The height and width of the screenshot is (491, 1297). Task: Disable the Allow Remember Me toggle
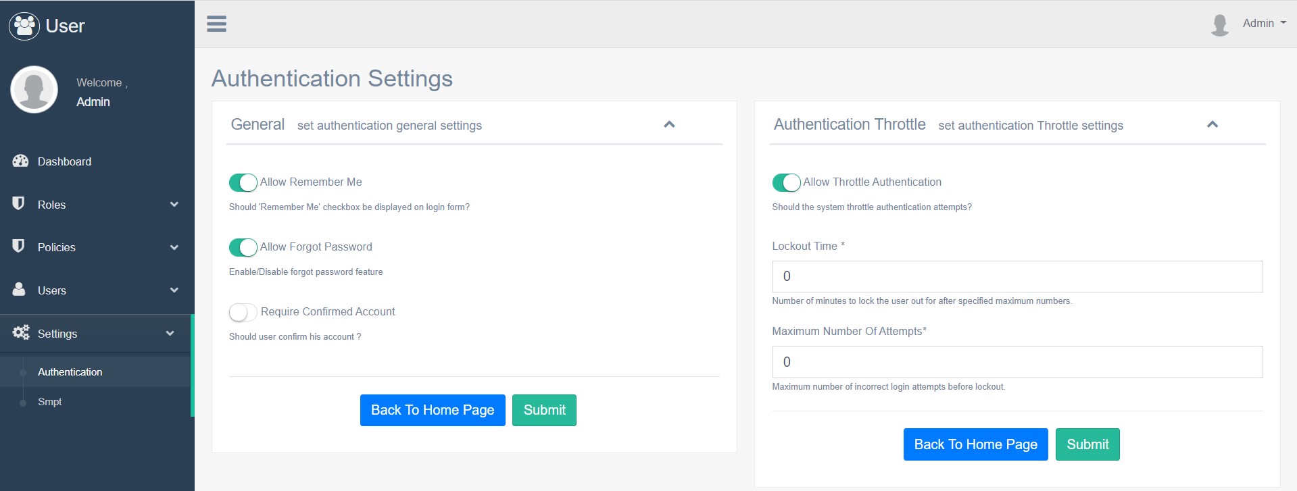coord(243,182)
